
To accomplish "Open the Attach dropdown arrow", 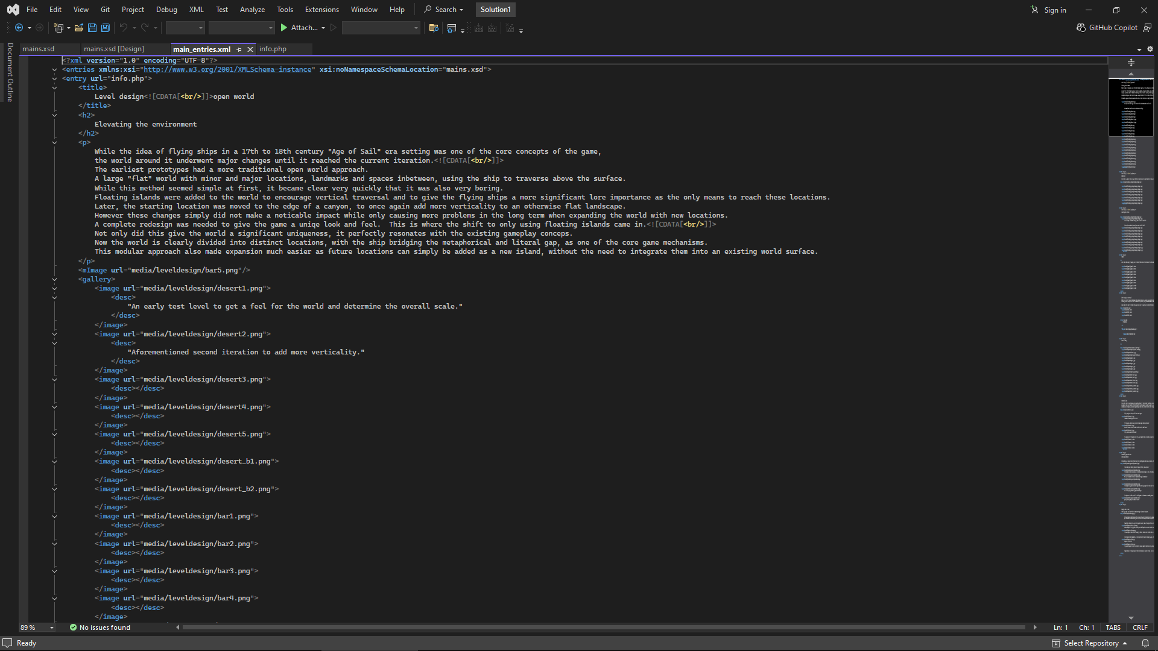I will pyautogui.click(x=323, y=28).
